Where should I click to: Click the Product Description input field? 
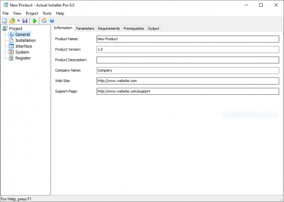tap(188, 60)
